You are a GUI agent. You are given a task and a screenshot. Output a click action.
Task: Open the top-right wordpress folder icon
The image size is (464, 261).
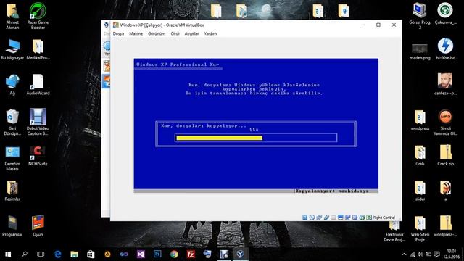pyautogui.click(x=420, y=120)
